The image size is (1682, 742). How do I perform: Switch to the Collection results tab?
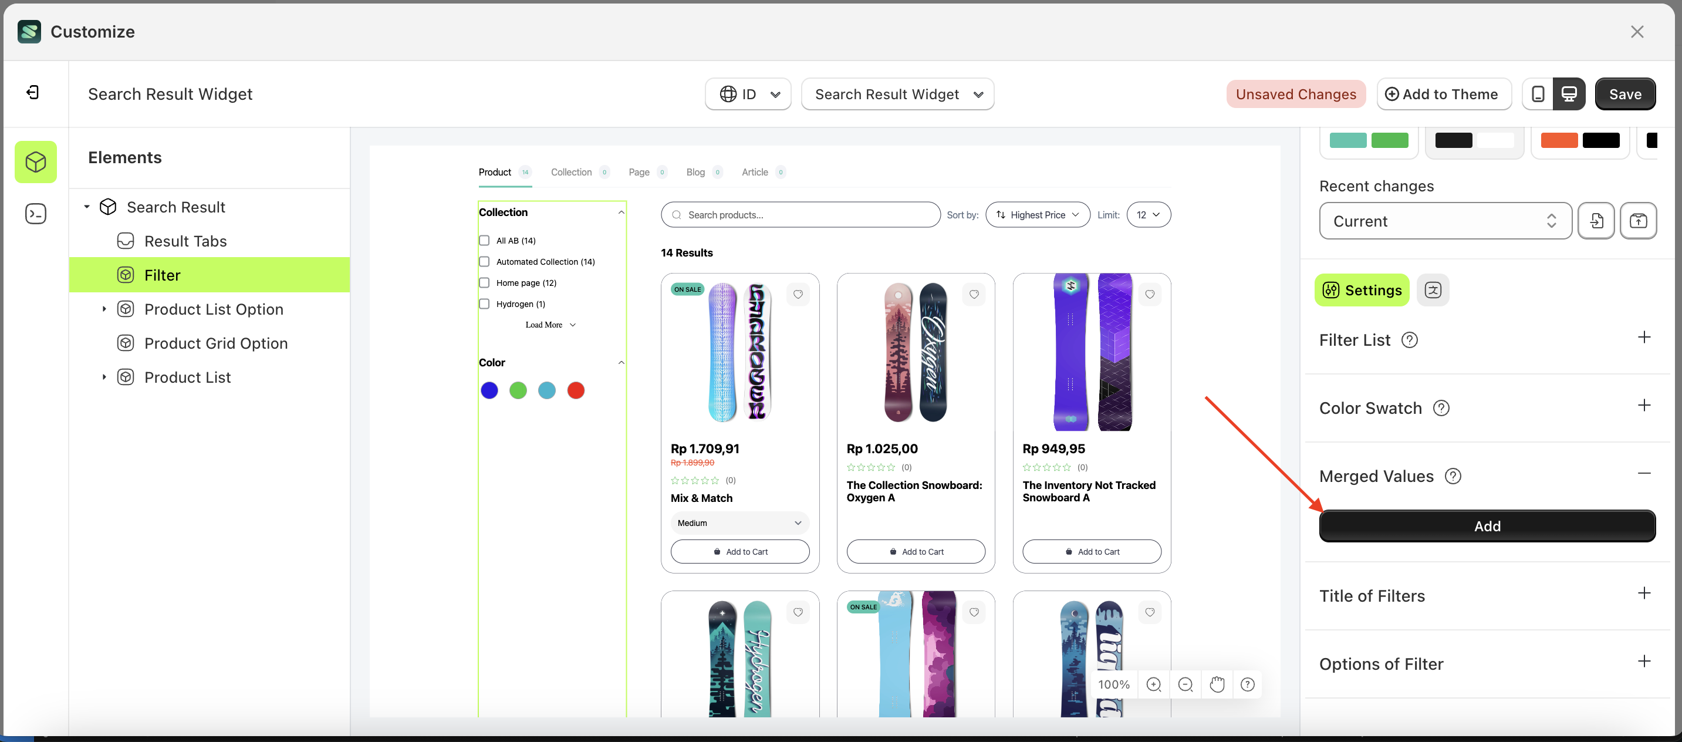572,172
